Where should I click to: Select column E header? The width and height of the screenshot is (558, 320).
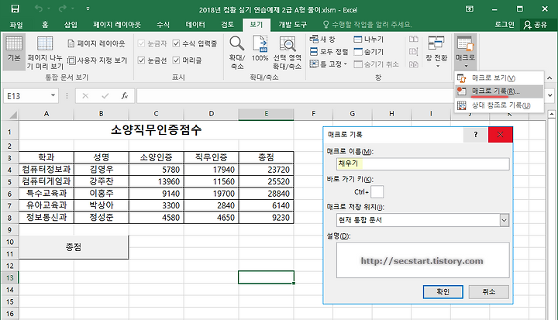click(266, 114)
